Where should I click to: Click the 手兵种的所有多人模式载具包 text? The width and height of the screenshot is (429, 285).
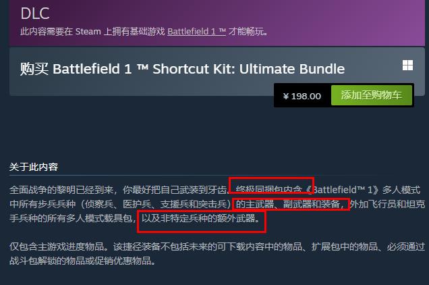[71, 218]
